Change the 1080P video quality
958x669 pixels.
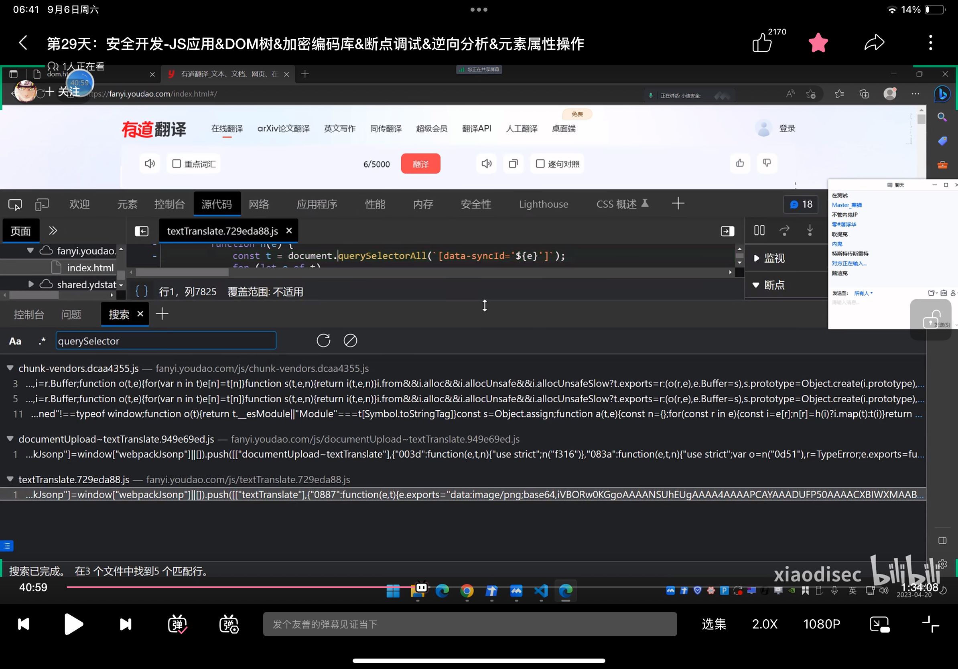click(822, 624)
